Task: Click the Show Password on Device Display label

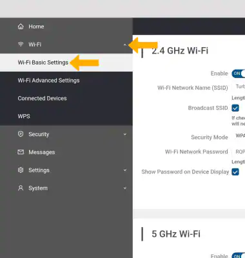Action: point(185,172)
